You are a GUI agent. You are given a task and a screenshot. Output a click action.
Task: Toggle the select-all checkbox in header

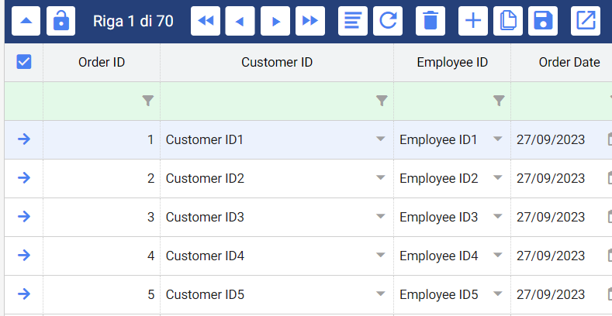pos(24,62)
